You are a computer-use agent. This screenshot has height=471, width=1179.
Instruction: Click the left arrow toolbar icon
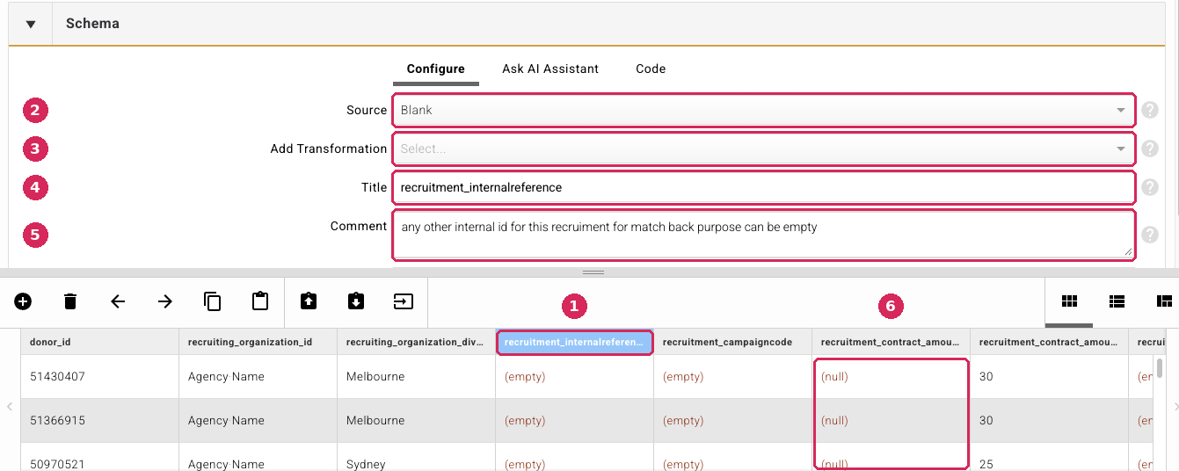(118, 301)
